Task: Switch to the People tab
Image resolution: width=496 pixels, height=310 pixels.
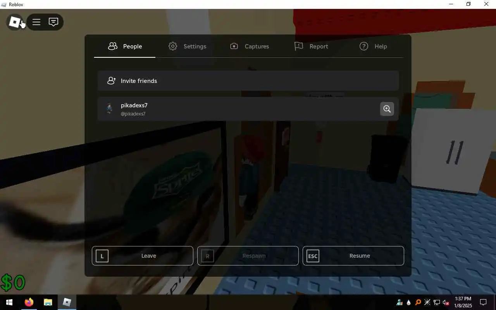Action: [125, 46]
